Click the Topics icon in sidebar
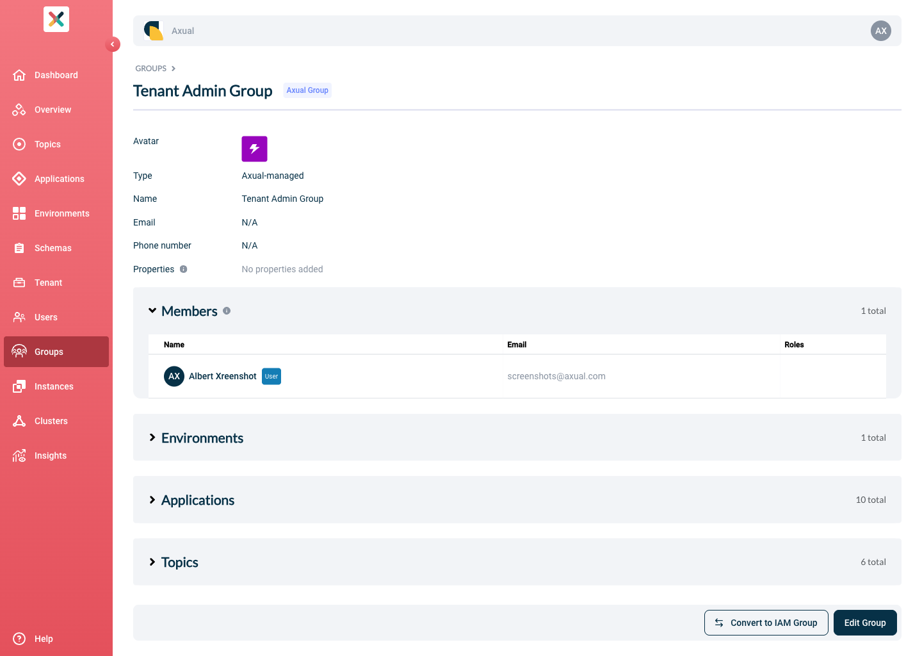922x656 pixels. pyautogui.click(x=19, y=144)
